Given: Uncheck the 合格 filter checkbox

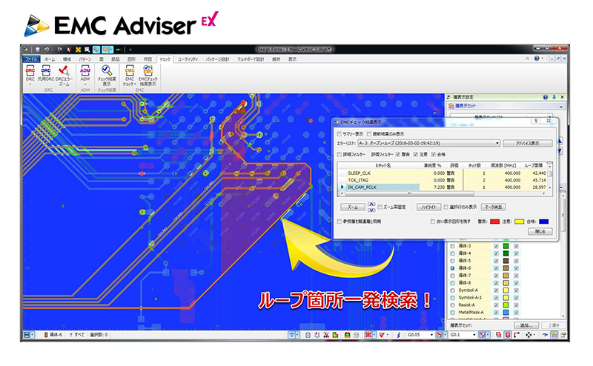Looking at the screenshot, I should pos(434,154).
